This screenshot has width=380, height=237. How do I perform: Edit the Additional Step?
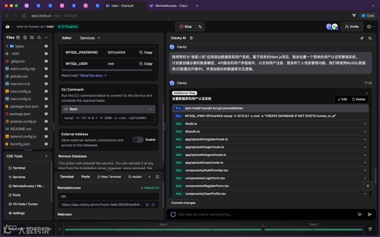(342, 99)
